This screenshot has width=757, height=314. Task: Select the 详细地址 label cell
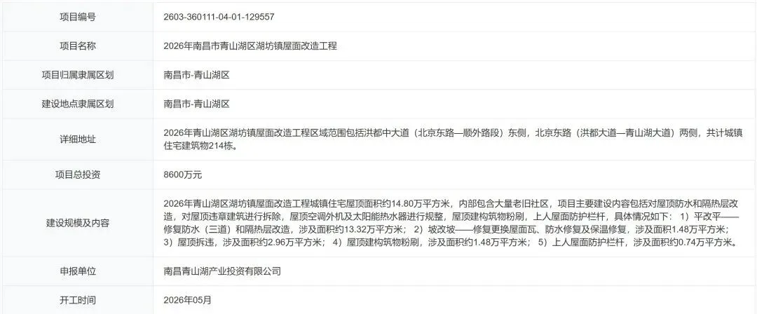coord(78,139)
